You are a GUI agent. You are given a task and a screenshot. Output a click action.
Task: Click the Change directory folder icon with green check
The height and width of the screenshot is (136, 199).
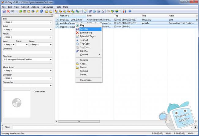click(x=21, y=11)
